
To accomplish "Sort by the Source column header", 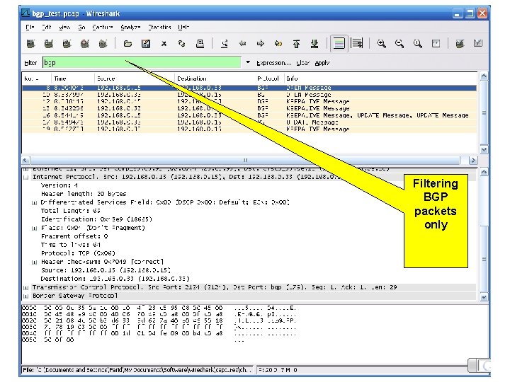I will (x=135, y=79).
